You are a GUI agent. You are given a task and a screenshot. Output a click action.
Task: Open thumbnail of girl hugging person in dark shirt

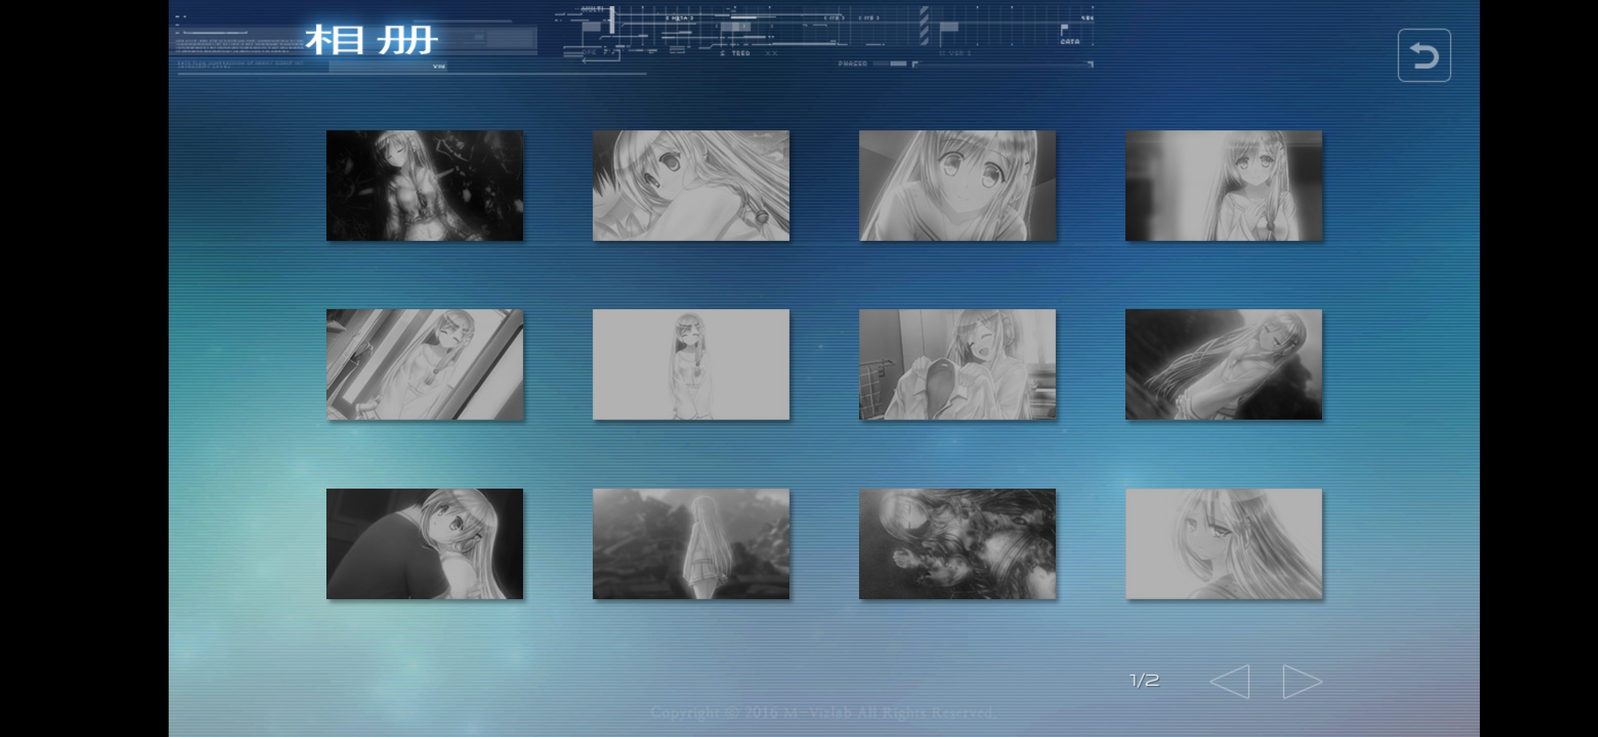pos(425,544)
